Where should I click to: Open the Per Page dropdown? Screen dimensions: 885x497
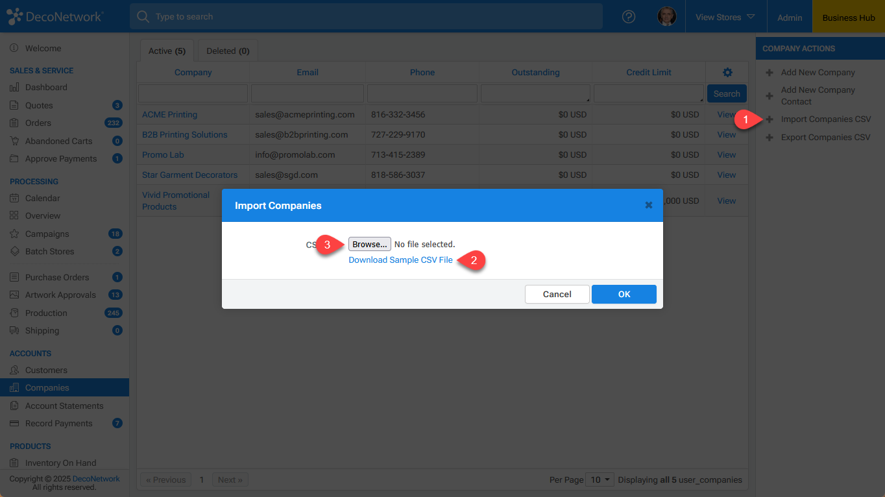(x=600, y=480)
